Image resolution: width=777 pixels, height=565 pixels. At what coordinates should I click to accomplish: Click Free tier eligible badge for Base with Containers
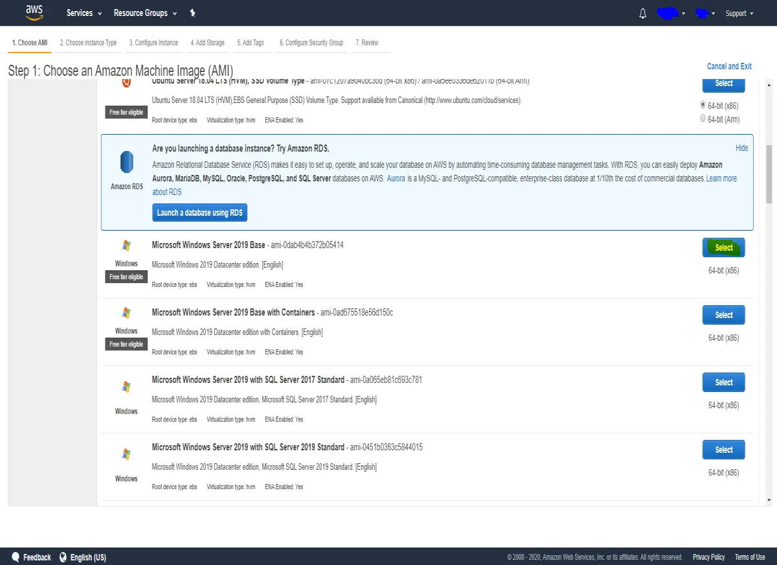tap(126, 344)
